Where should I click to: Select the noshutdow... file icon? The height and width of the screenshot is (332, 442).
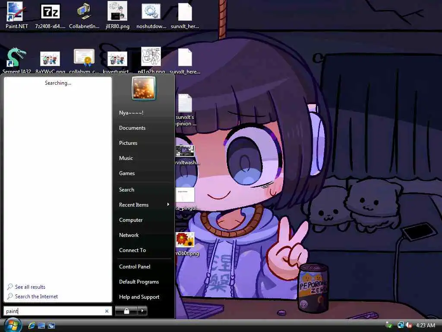pos(151,15)
